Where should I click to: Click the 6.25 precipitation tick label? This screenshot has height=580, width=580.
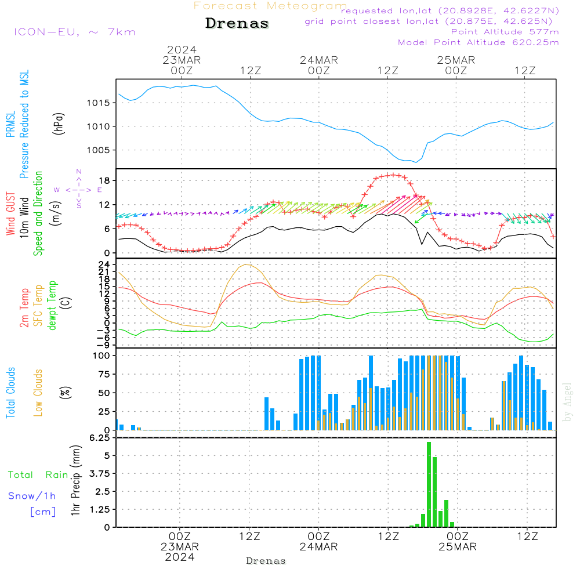pos(100,437)
